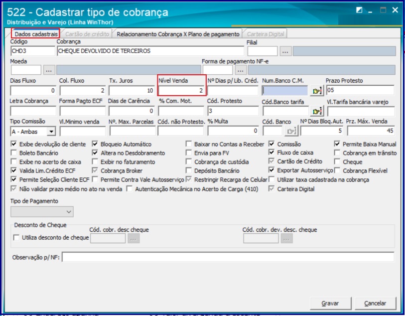Check the Cheque checkbox

[337, 162]
